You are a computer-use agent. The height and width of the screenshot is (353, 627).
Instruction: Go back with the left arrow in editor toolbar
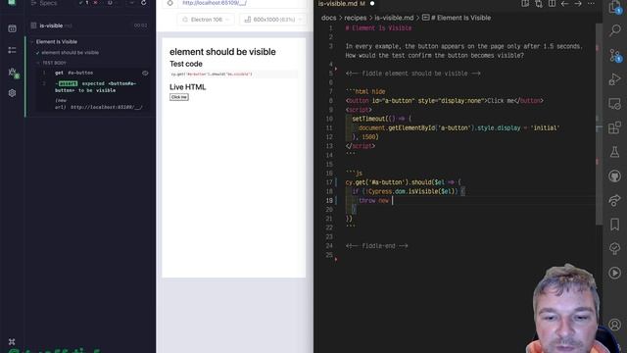coord(564,4)
